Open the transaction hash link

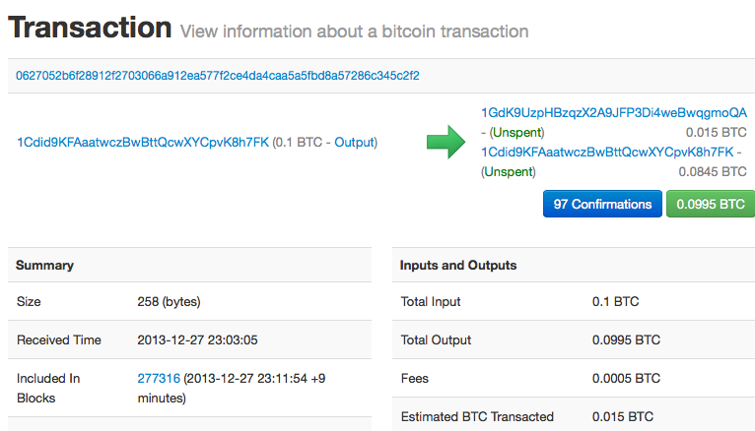(x=217, y=76)
